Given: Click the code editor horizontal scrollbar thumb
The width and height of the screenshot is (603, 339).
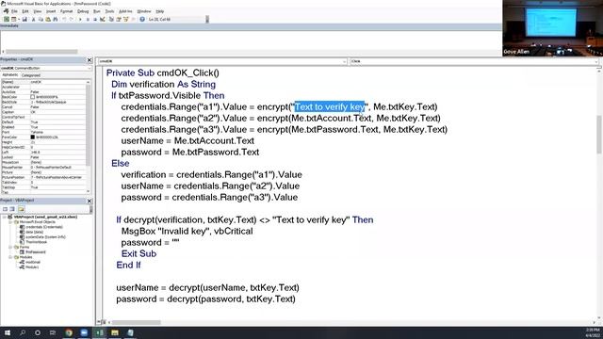Looking at the screenshot, I should pyautogui.click(x=136, y=322).
